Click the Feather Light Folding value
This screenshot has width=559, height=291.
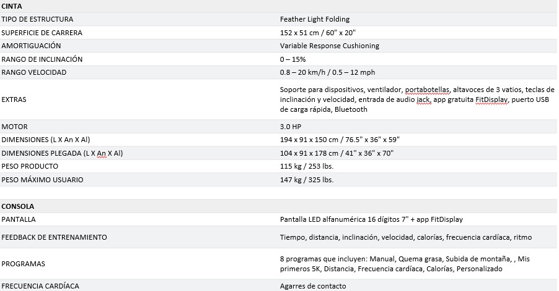click(315, 19)
